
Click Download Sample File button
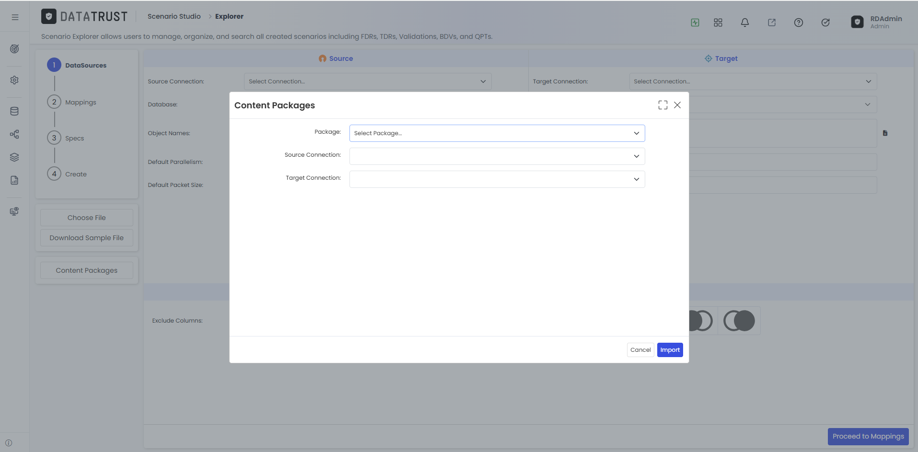pyautogui.click(x=87, y=238)
